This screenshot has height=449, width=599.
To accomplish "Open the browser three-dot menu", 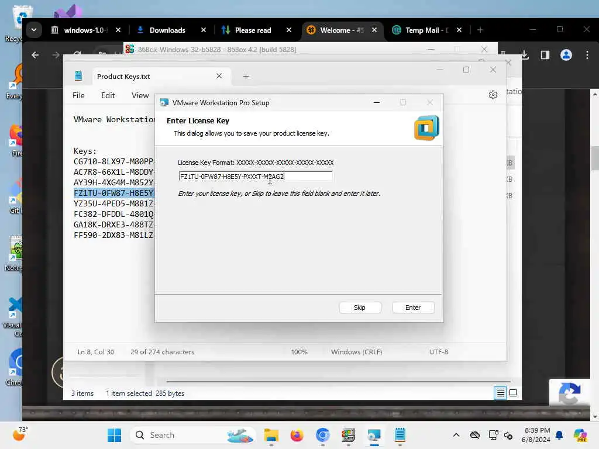I will [587, 55].
